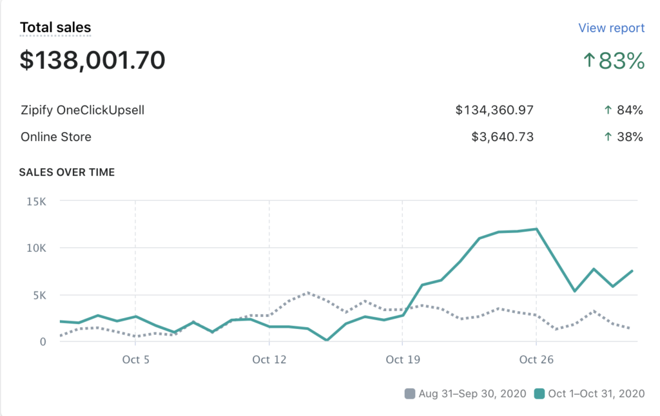The width and height of the screenshot is (660, 416).
Task: Click the Aug 31–Sep 30, 2020 legend text
Action: click(472, 393)
